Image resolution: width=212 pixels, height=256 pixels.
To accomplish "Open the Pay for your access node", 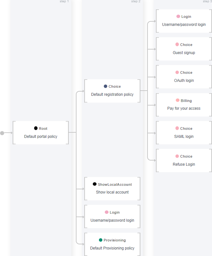I will pos(184,105).
